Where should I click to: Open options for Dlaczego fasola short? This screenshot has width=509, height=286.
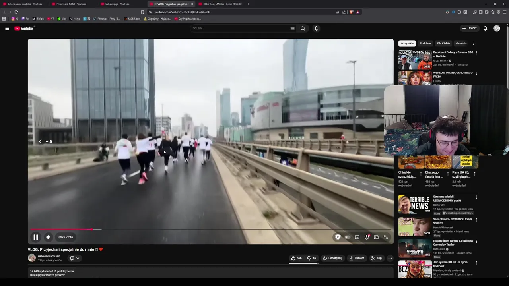(448, 174)
